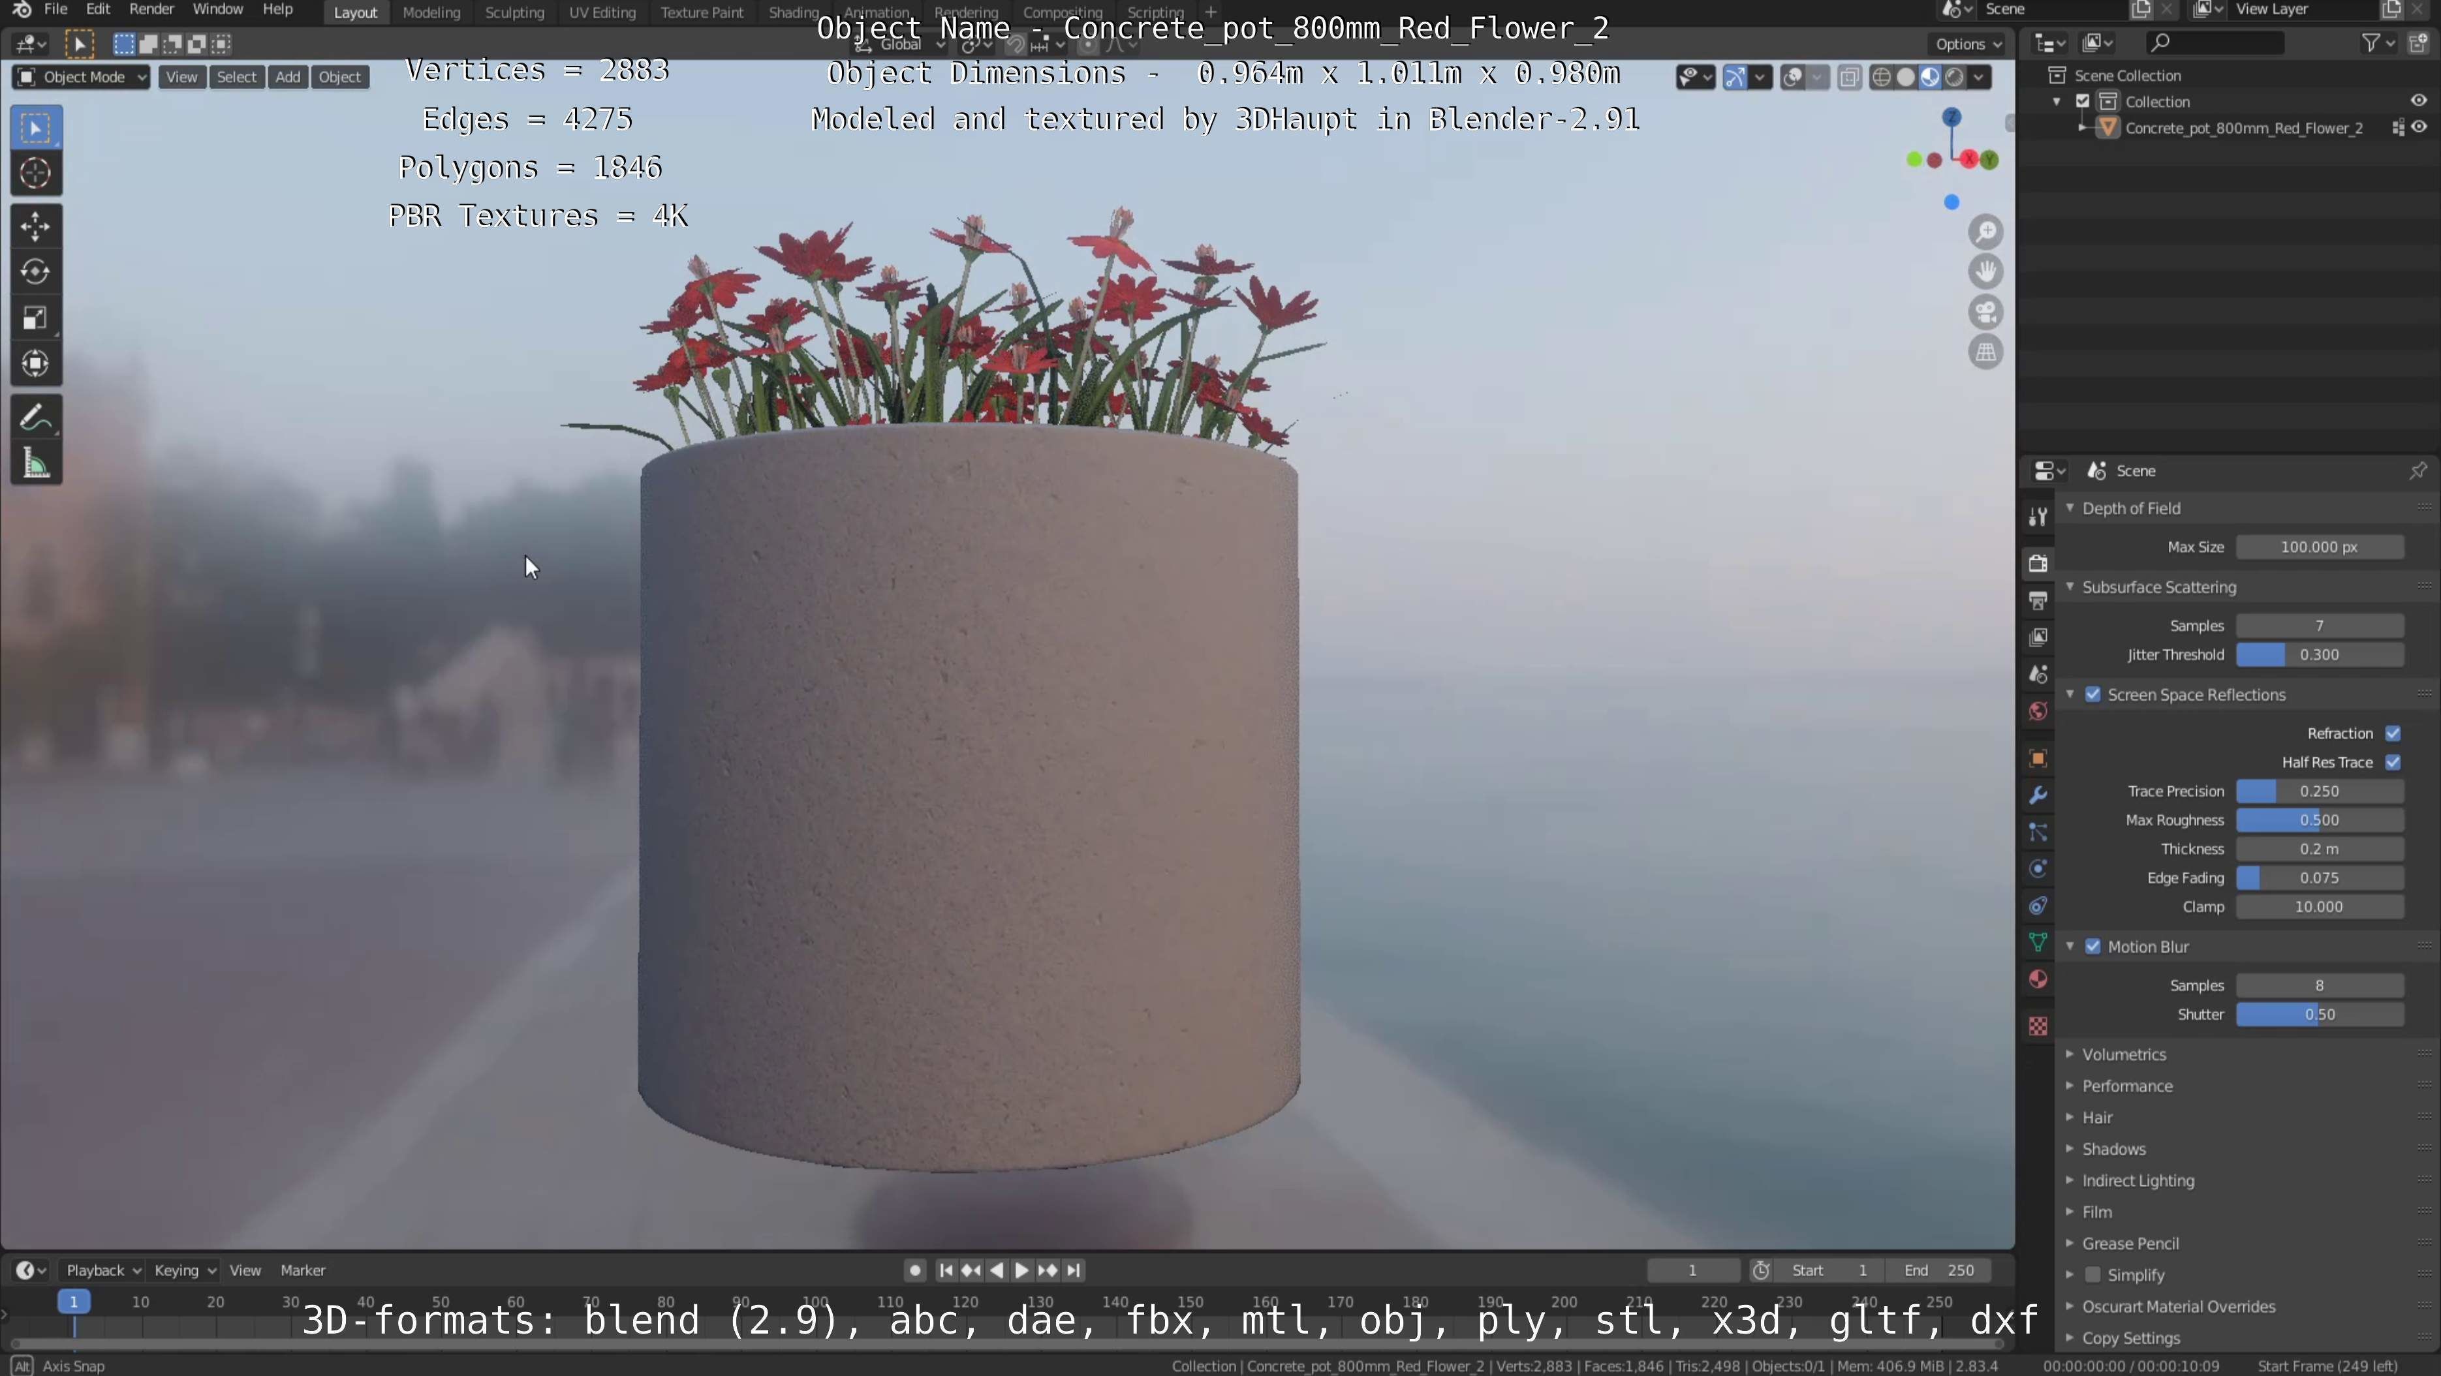Disable the Motion Blur checkbox
The image size is (2441, 1376).
2093,947
